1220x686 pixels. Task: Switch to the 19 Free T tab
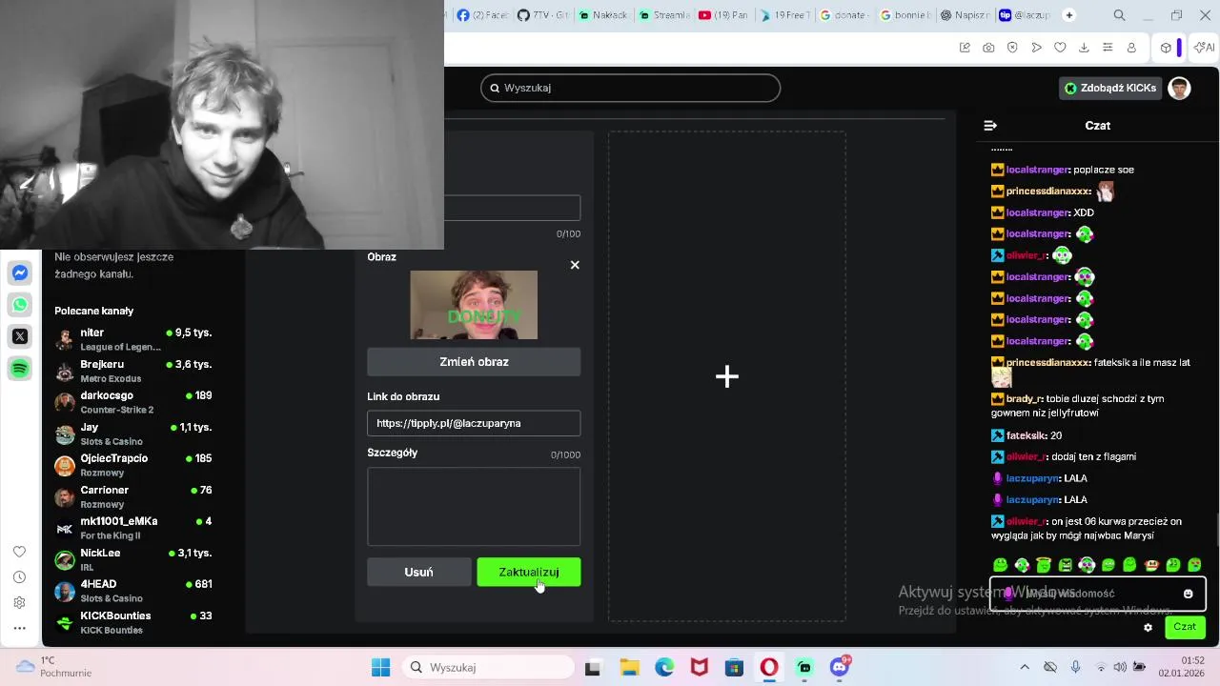[x=785, y=15]
